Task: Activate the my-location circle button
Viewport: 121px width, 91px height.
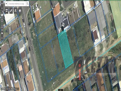Action: coord(2,20)
